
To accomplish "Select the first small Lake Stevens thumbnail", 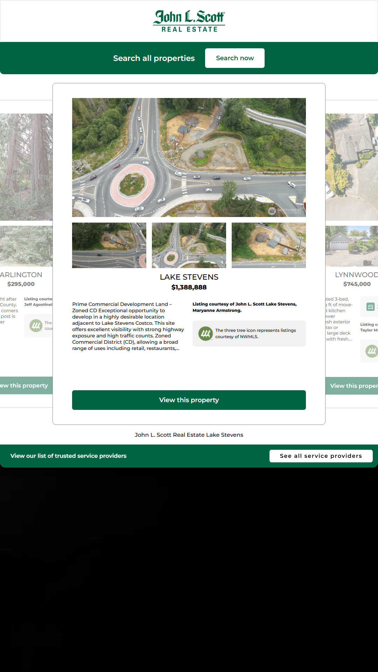I will point(109,245).
